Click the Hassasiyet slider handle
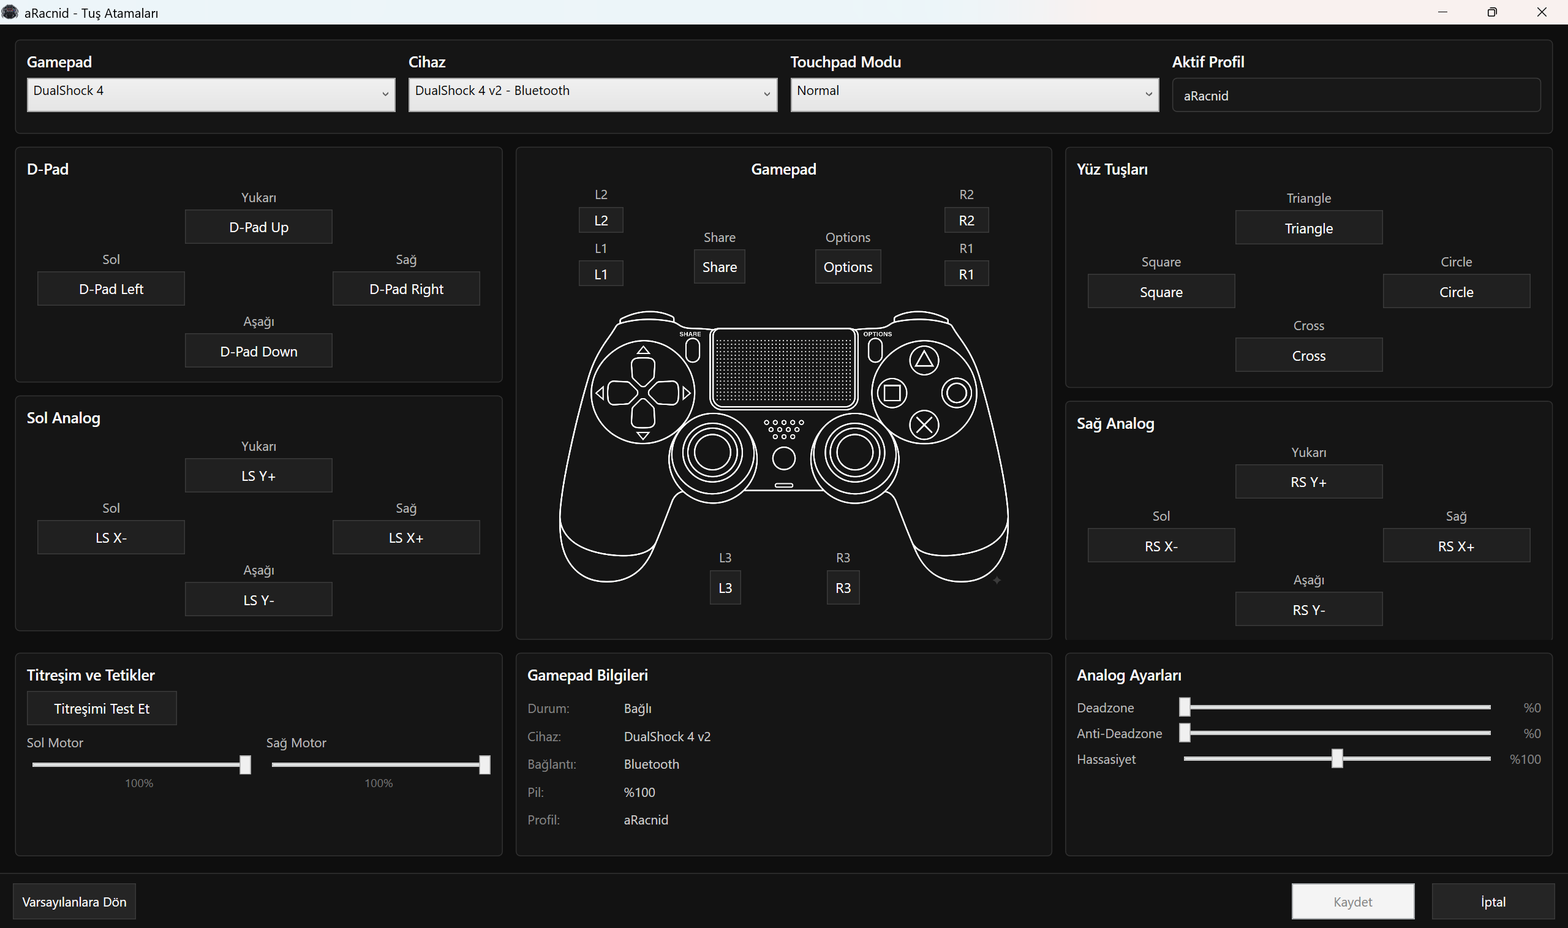Image resolution: width=1568 pixels, height=928 pixels. pos(1337,758)
